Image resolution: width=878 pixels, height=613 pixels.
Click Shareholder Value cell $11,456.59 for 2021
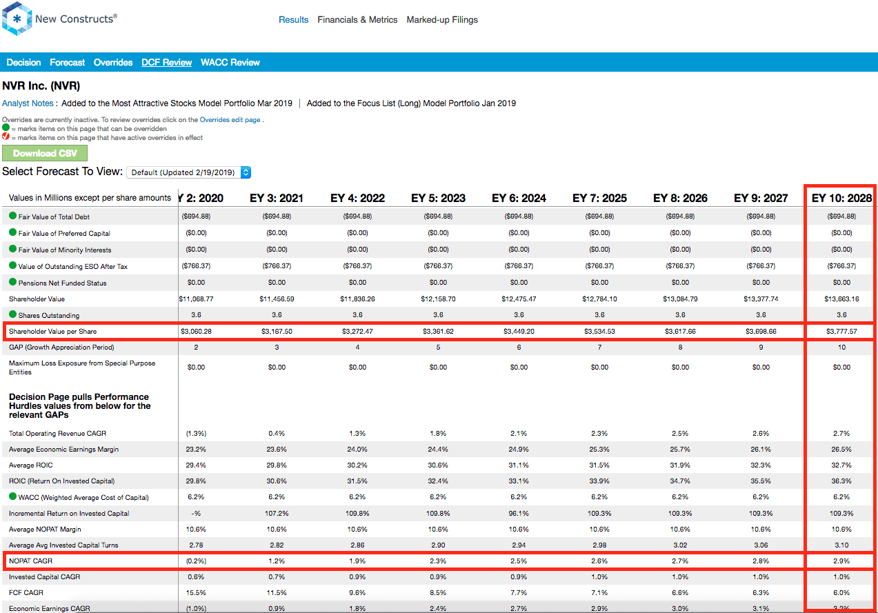[x=277, y=299]
